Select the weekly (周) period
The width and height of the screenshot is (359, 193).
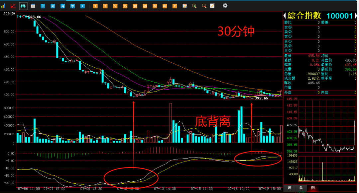coord(53,6)
